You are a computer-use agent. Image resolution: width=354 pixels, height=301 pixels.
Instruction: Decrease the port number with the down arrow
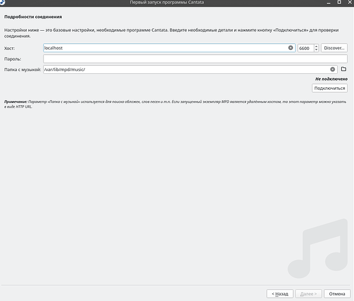[316, 50]
